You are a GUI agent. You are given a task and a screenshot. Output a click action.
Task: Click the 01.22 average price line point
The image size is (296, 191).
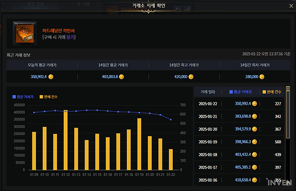170,120
